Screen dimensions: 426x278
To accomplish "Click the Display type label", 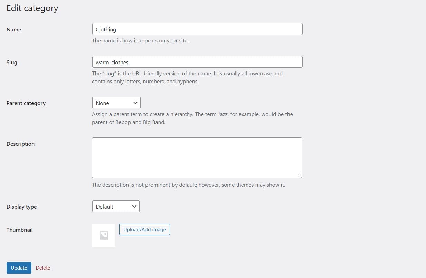I will 21,207.
